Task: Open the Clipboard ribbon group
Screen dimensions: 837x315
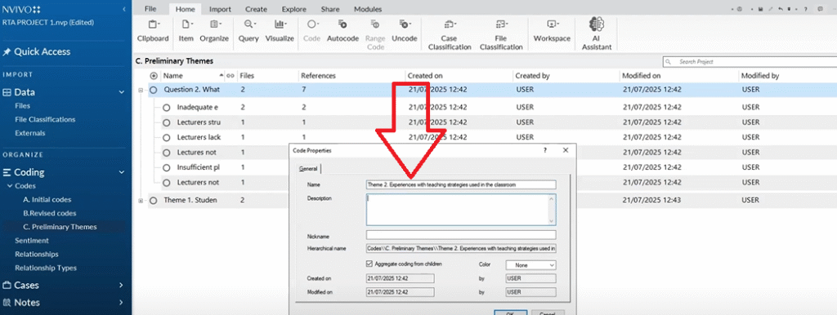Action: pyautogui.click(x=153, y=31)
